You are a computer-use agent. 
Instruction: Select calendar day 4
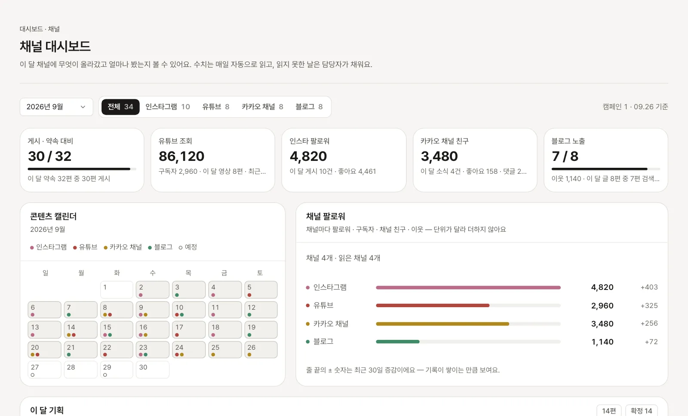(225, 290)
